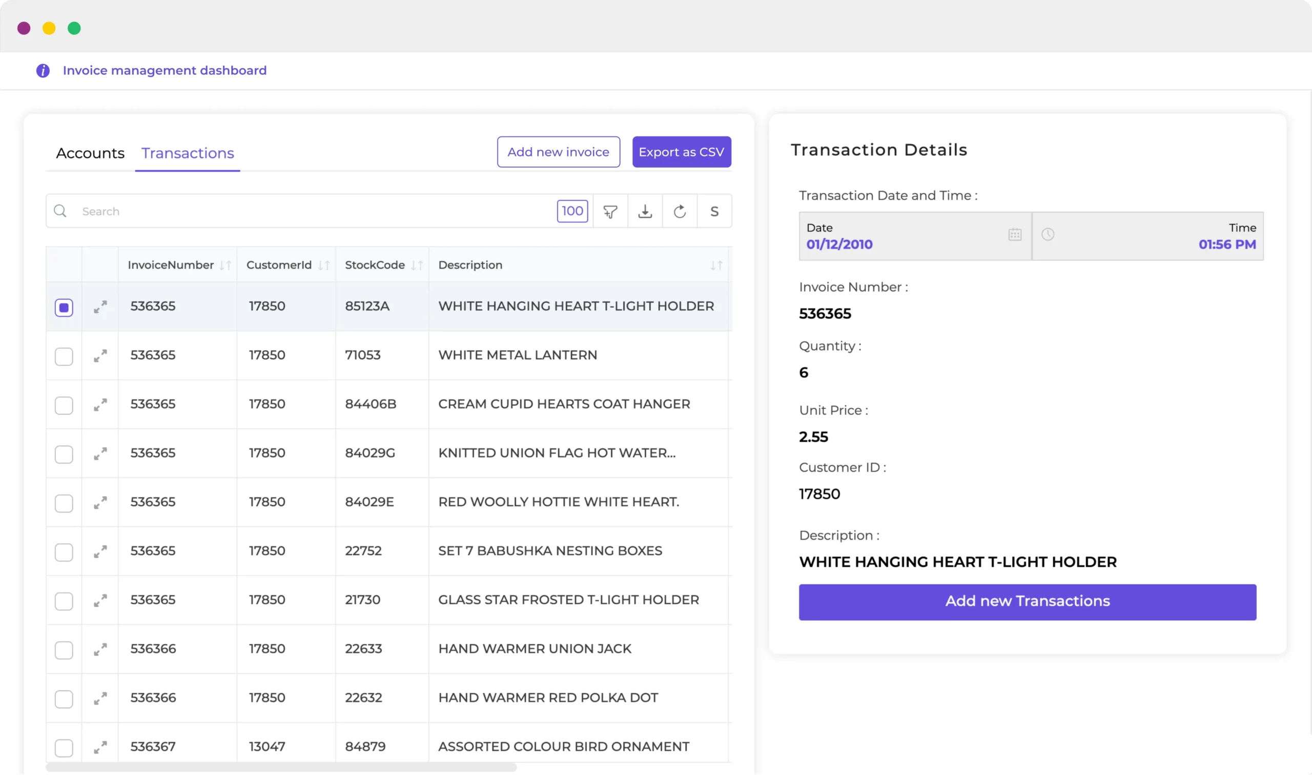
Task: Click the info icon next to dashboard title
Action: [x=43, y=71]
